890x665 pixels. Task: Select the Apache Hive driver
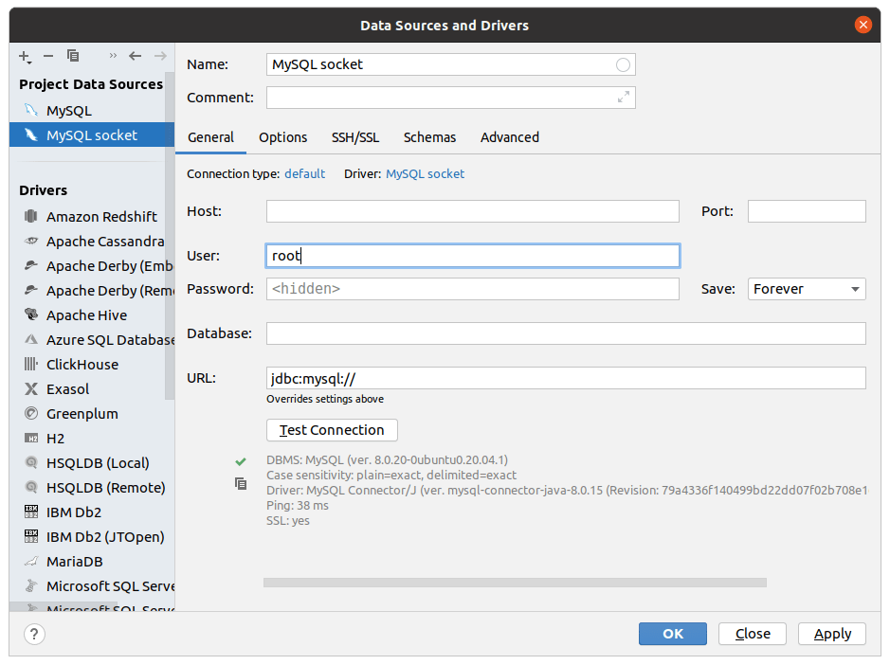coord(80,315)
